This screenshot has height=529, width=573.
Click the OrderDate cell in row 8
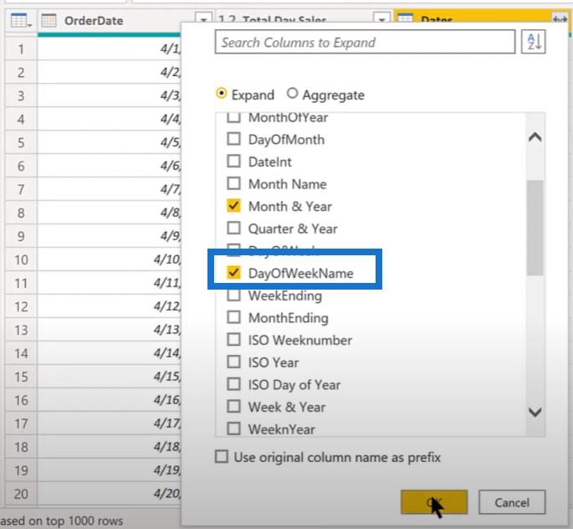(110, 213)
